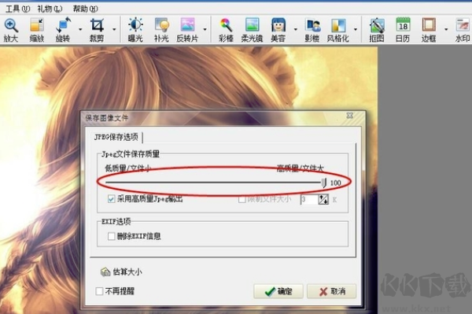Select the 抠图 cutout tool
Viewport: 472px width, 314px height.
click(377, 29)
